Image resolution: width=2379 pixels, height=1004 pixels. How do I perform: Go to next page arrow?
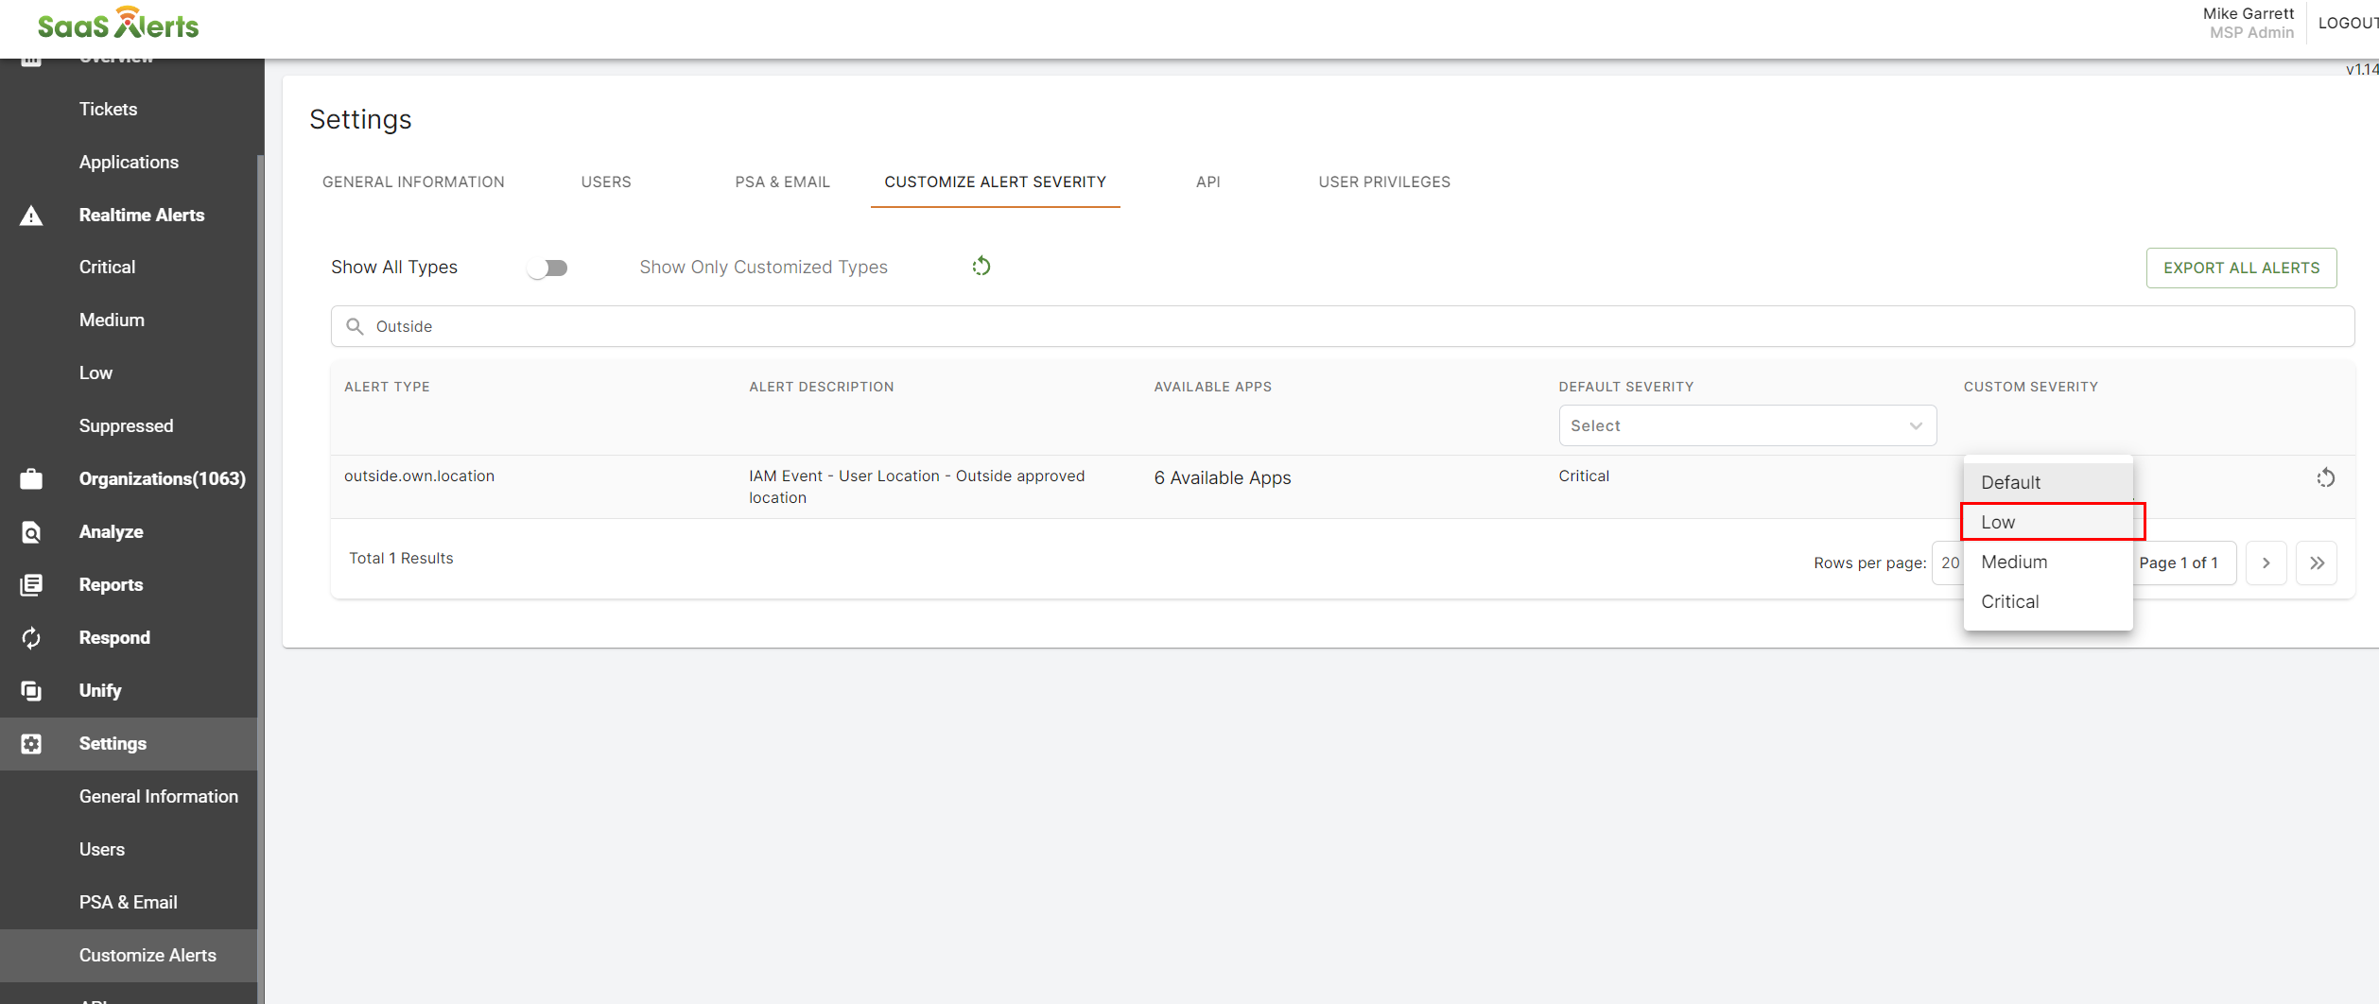point(2266,563)
